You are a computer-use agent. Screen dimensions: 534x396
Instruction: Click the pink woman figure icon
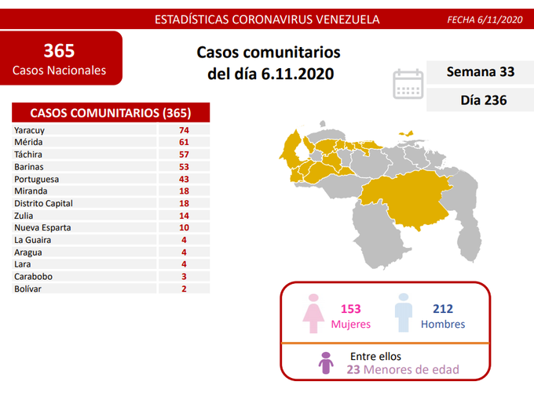[313, 314]
